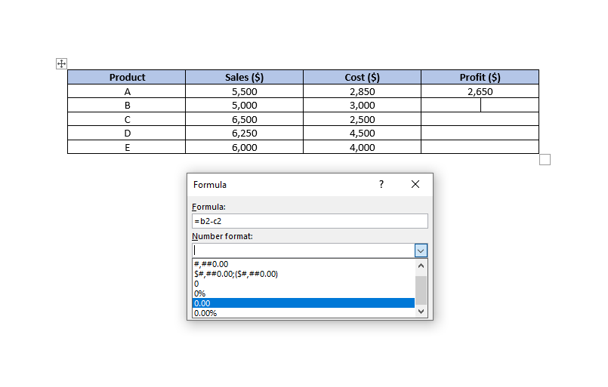Click the table move handle icon

pyautogui.click(x=62, y=64)
